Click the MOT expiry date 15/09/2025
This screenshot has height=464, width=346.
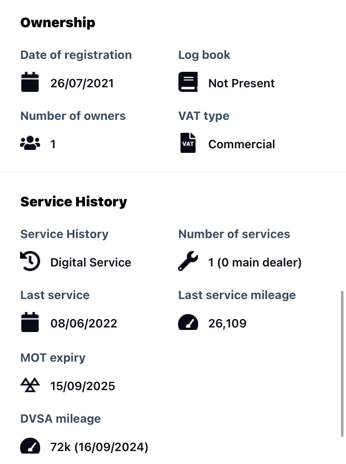coord(83,386)
